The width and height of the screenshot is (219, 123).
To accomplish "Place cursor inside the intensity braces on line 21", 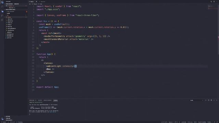I will (75, 66).
